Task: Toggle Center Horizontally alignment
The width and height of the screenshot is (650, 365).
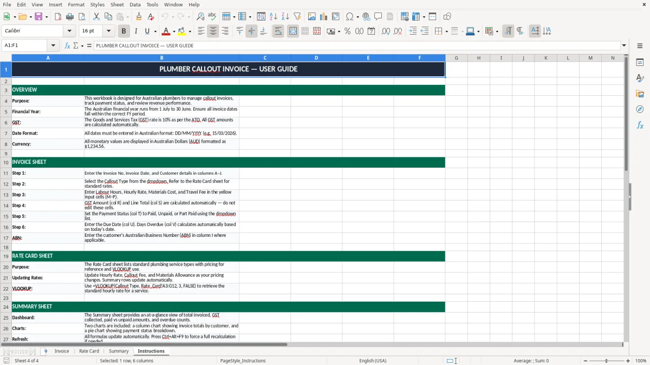Action: (x=213, y=31)
